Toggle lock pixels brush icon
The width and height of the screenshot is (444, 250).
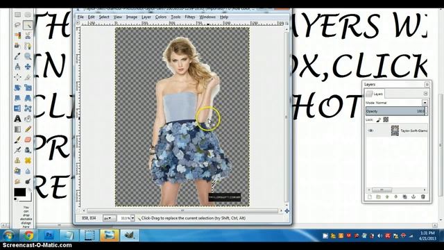coord(379,120)
